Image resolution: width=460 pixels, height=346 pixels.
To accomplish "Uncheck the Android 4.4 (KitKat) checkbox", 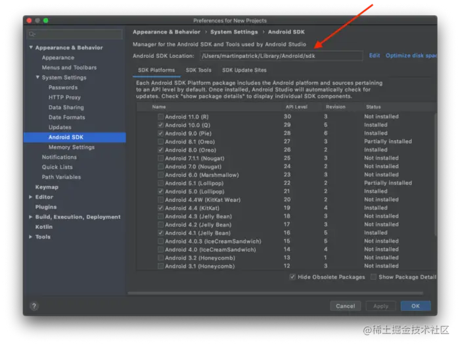I will click(160, 208).
